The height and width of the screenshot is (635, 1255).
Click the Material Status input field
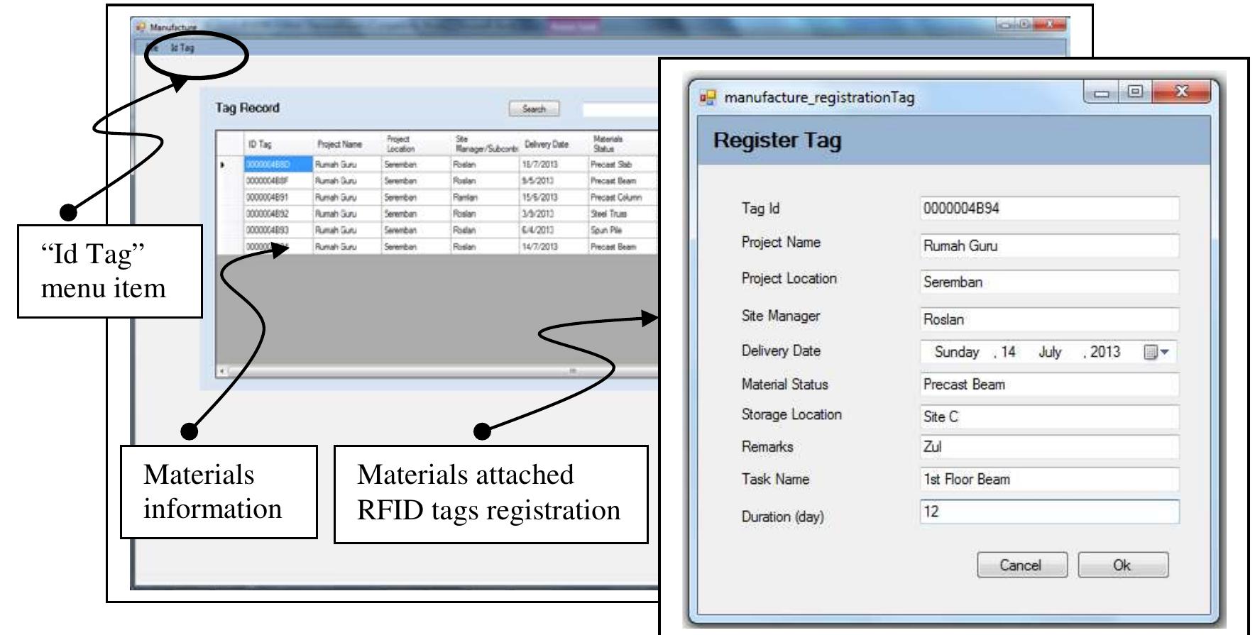[x=1049, y=385]
